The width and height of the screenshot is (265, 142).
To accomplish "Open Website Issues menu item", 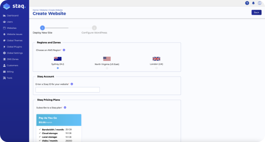I will click(15, 34).
